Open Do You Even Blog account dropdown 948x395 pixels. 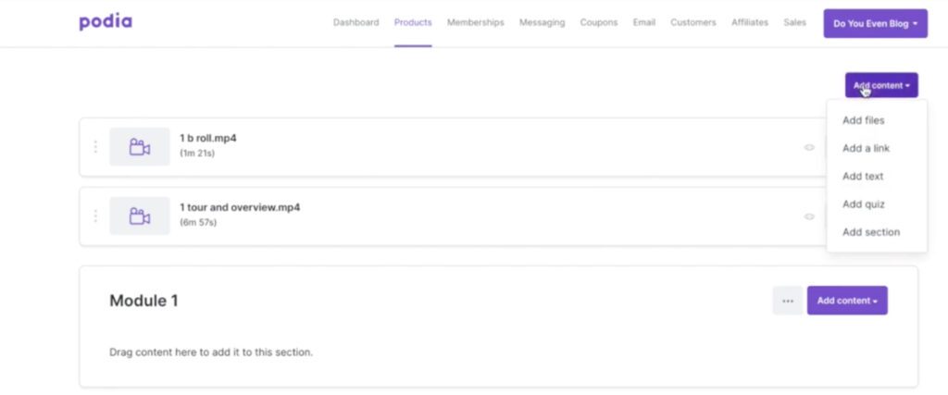875,23
